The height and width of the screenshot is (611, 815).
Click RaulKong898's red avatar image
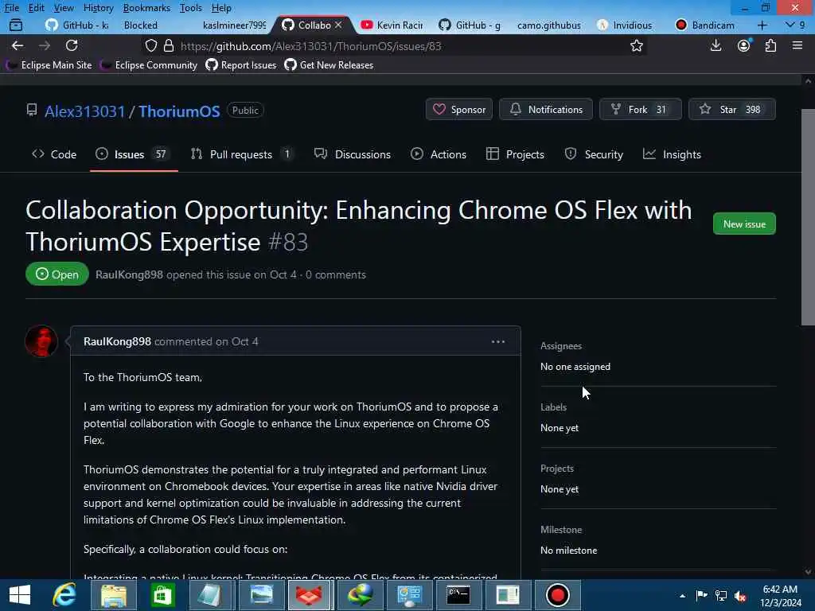41,341
